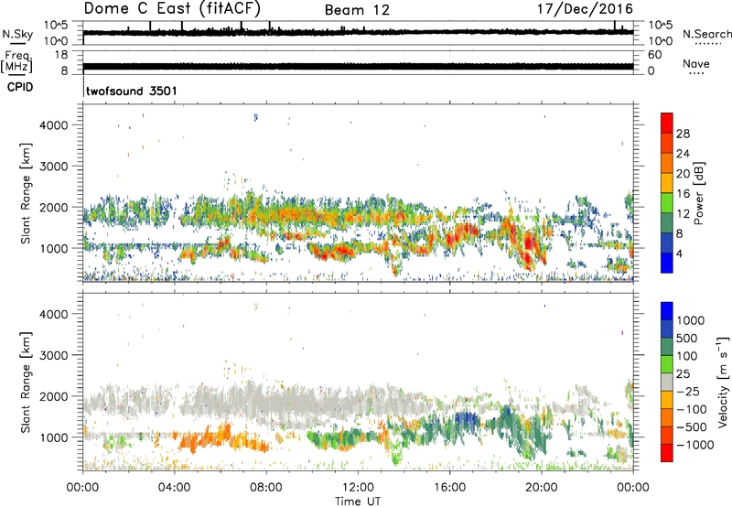Click the '18' frequency axis value

coord(61,55)
